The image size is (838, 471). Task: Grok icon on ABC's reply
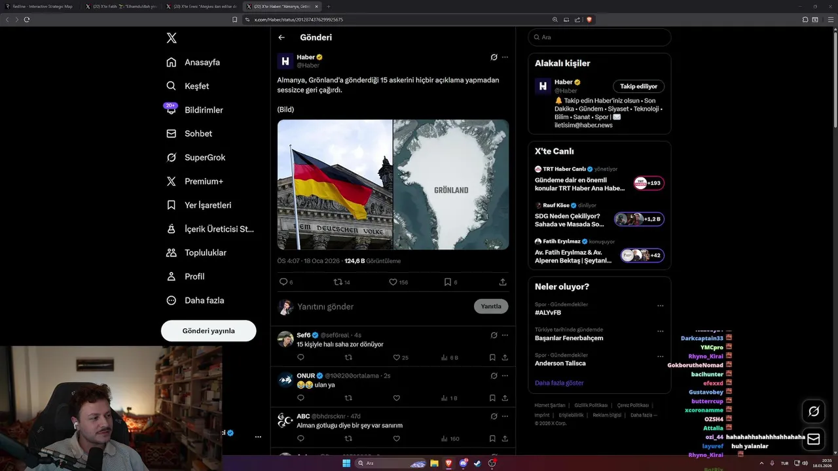click(494, 416)
